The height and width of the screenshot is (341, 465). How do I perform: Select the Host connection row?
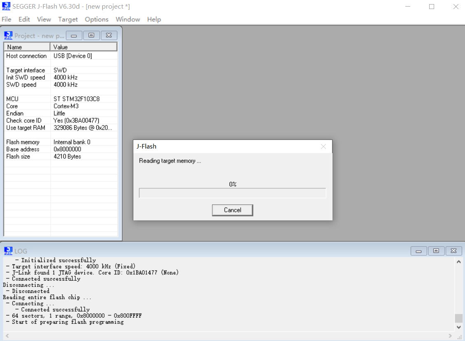point(60,56)
